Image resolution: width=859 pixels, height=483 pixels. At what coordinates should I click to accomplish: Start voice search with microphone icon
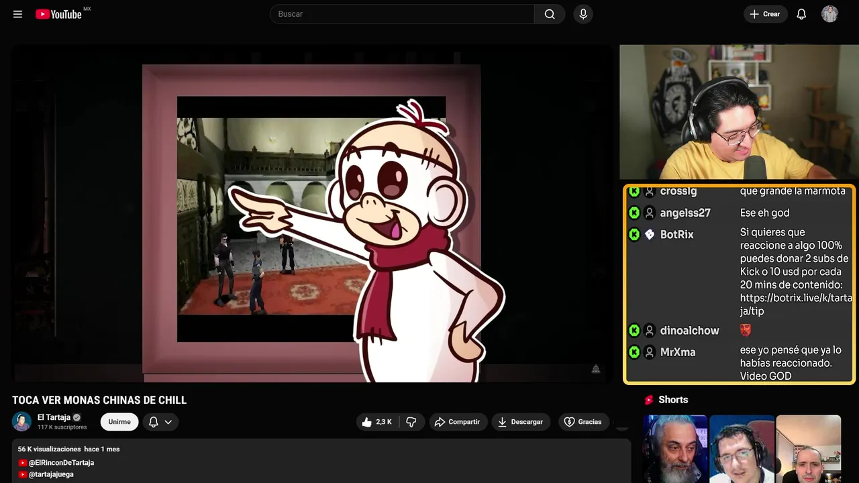583,14
